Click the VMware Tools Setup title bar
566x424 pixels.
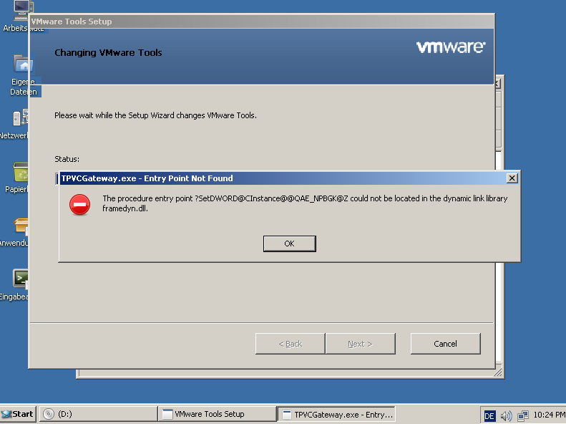[262, 21]
